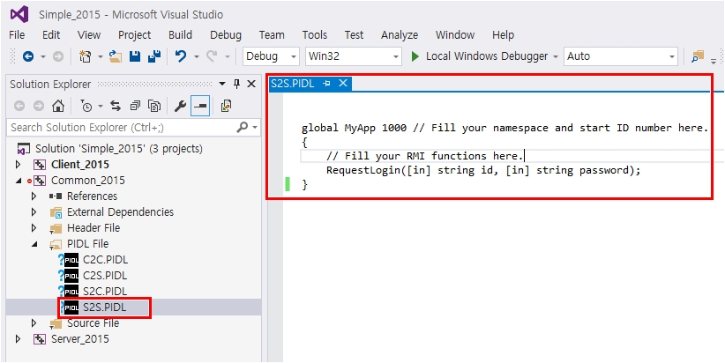
Task: Open the Debug configuration dropdown
Action: pyautogui.click(x=272, y=56)
